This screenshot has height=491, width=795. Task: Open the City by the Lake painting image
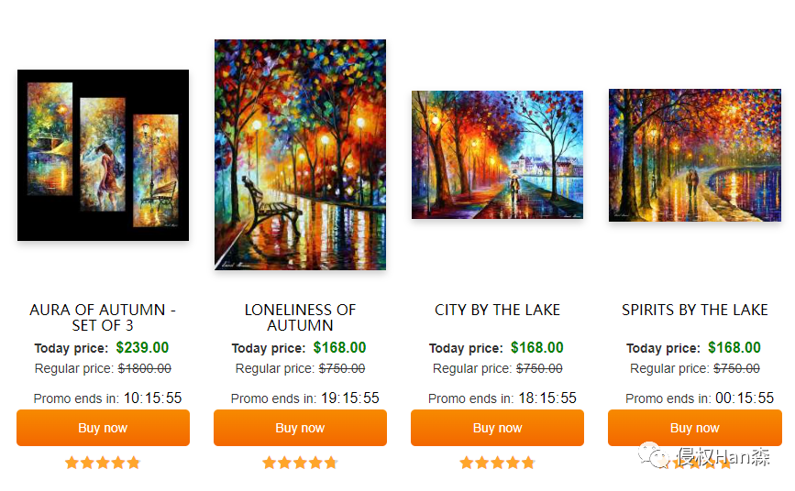coord(497,155)
